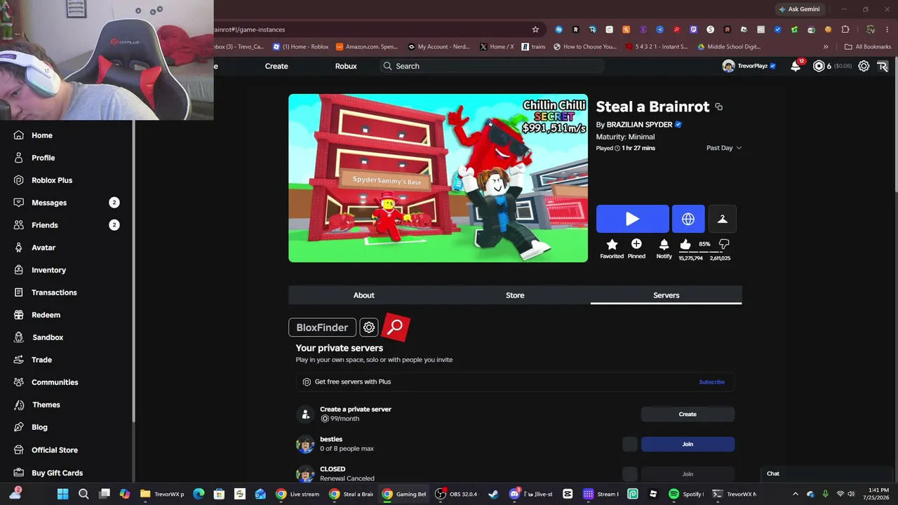Click the BloxFinder button

point(322,328)
